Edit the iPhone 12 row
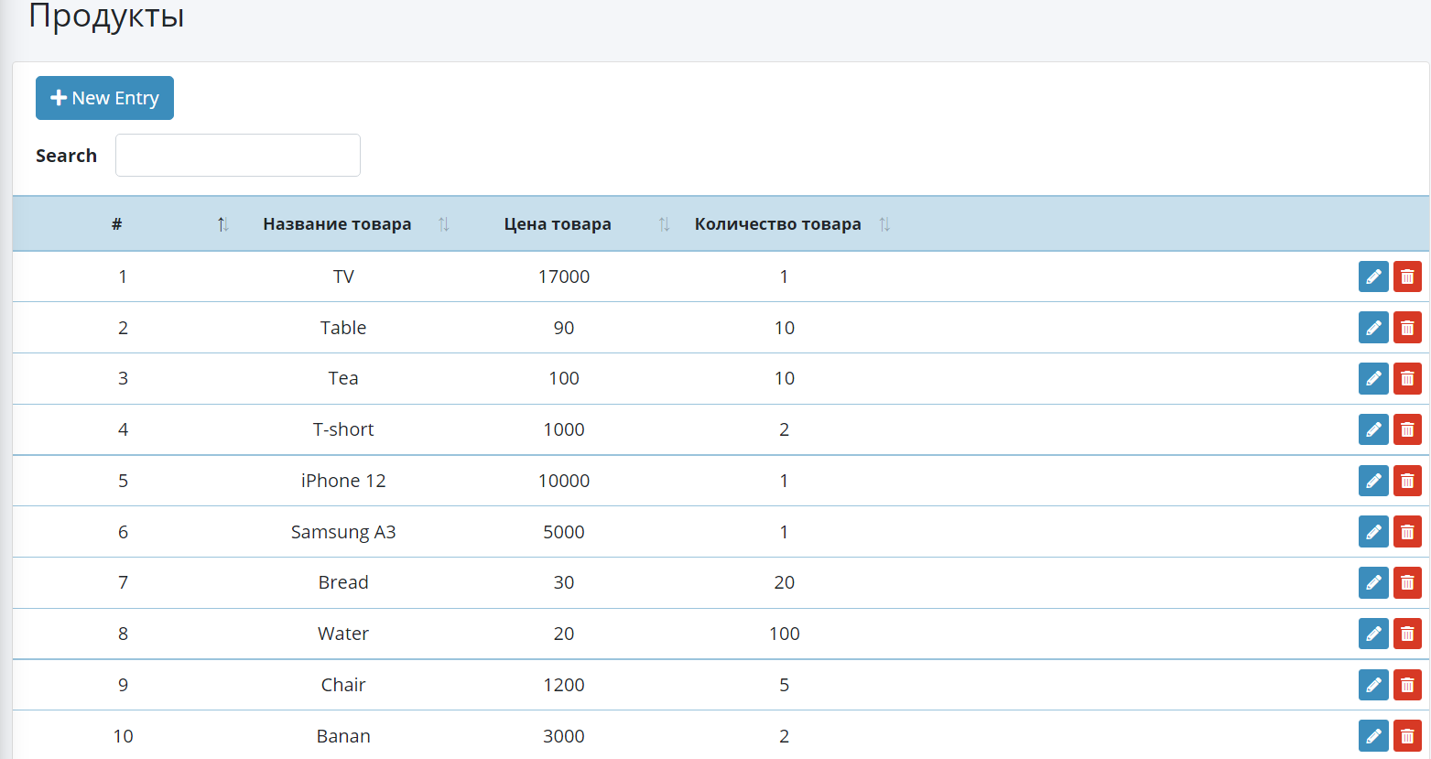 pyautogui.click(x=1373, y=481)
